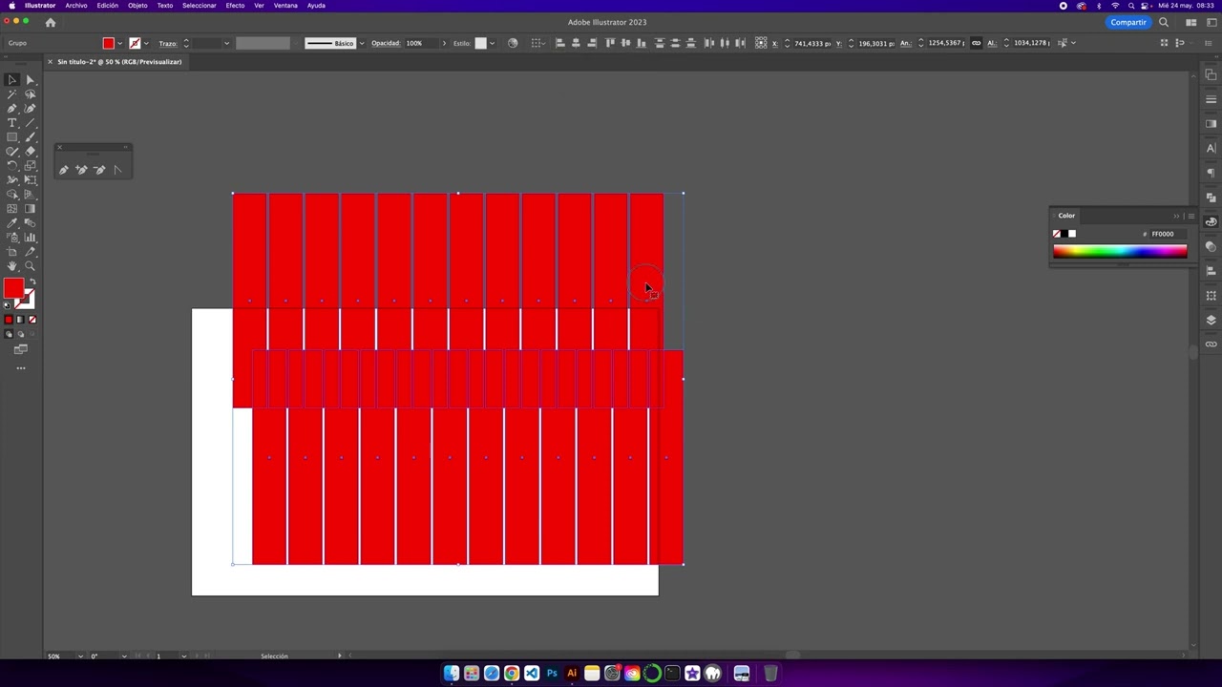Select the Rotate tool
This screenshot has width=1222, height=687.
click(11, 166)
